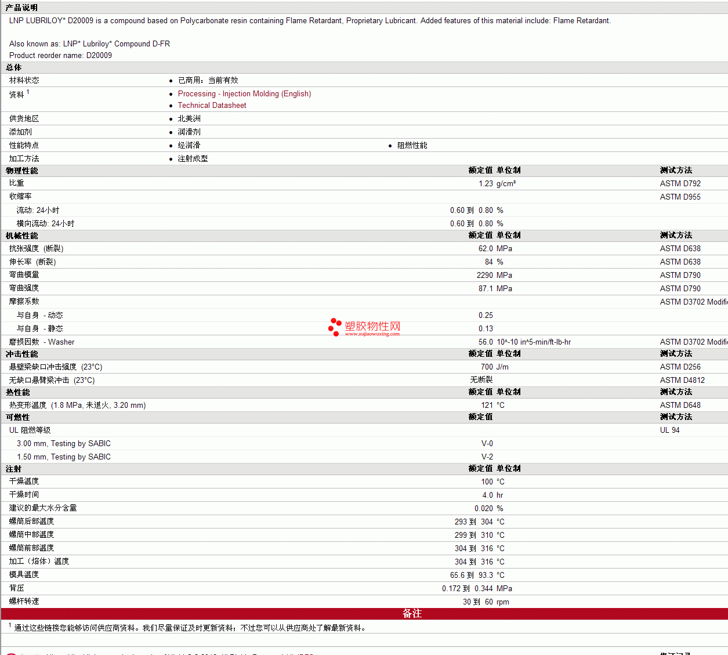
Task: Open the Technical Datasheet link
Action: tap(212, 106)
